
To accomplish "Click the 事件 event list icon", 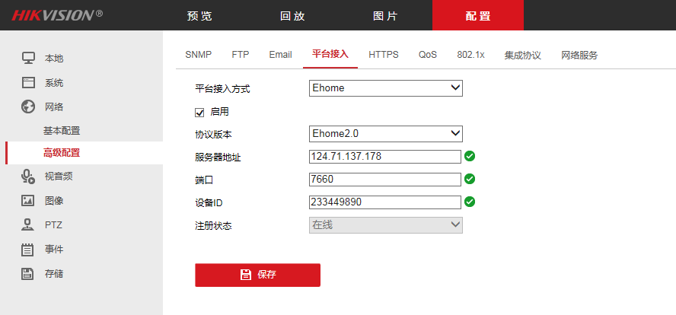I will pyautogui.click(x=28, y=250).
